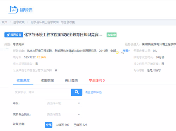Switch to the 收集数据 tab
The width and height of the screenshot is (176, 131).
[47, 81]
